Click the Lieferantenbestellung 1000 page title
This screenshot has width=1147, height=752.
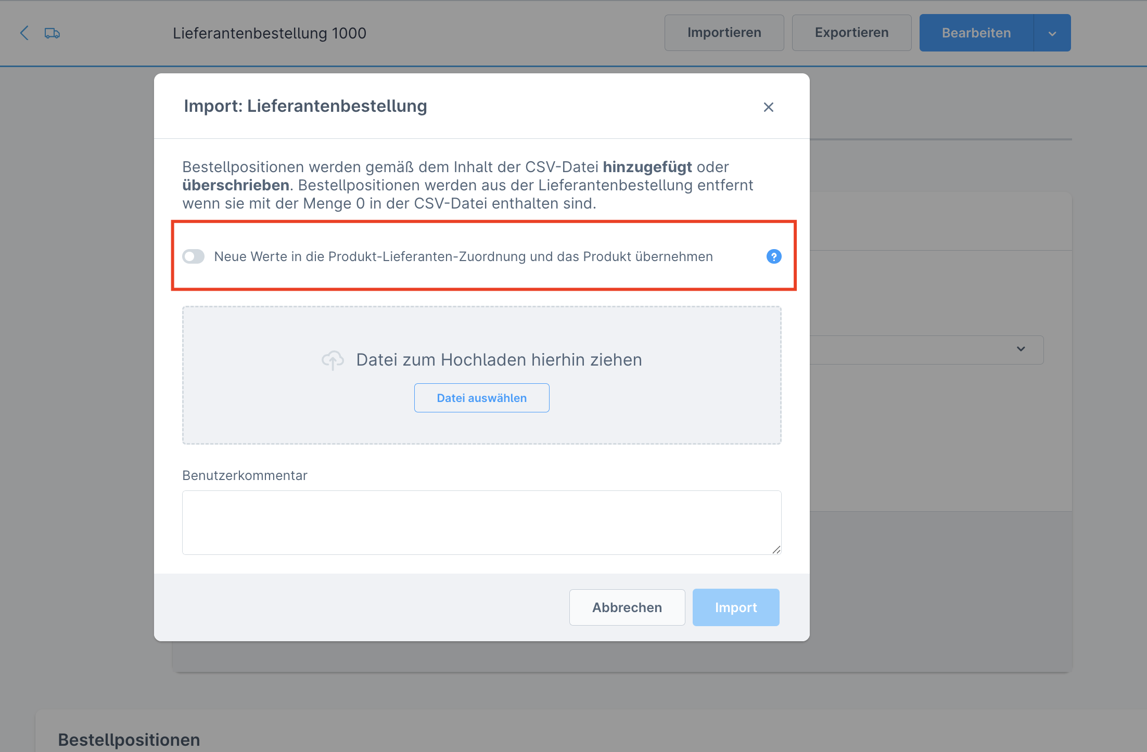click(x=270, y=33)
